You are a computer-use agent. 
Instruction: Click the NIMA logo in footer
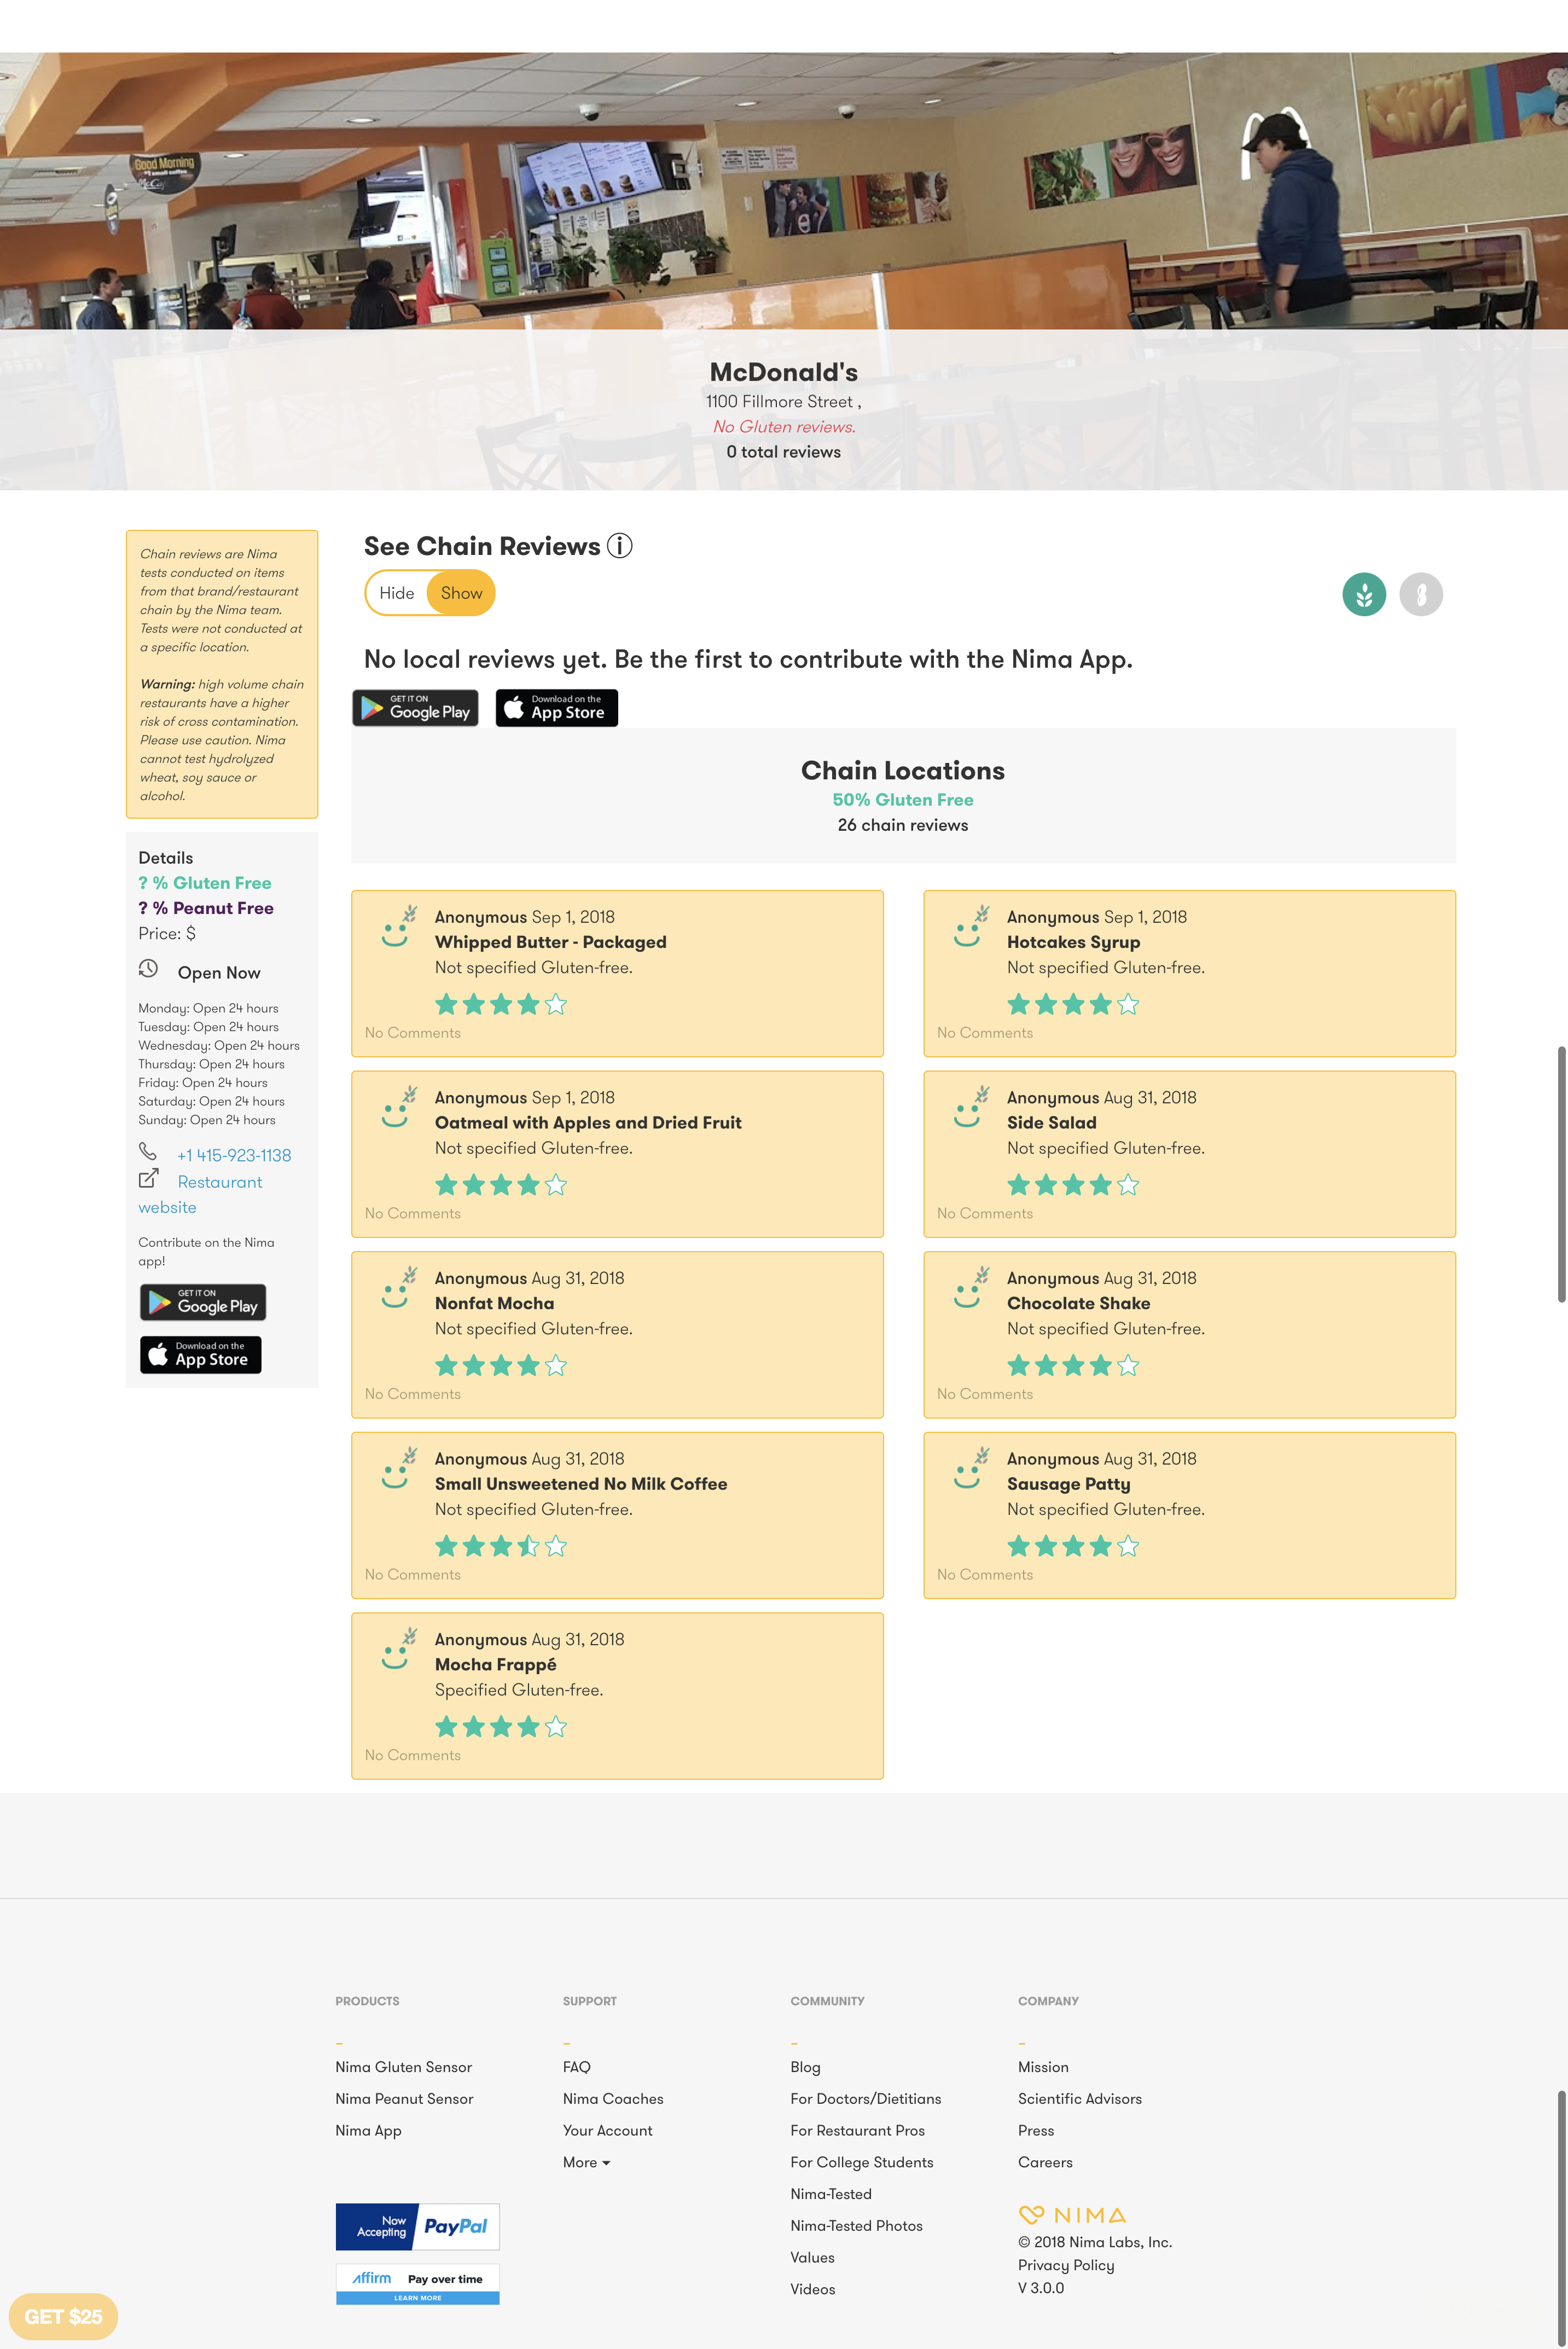(x=1072, y=2215)
